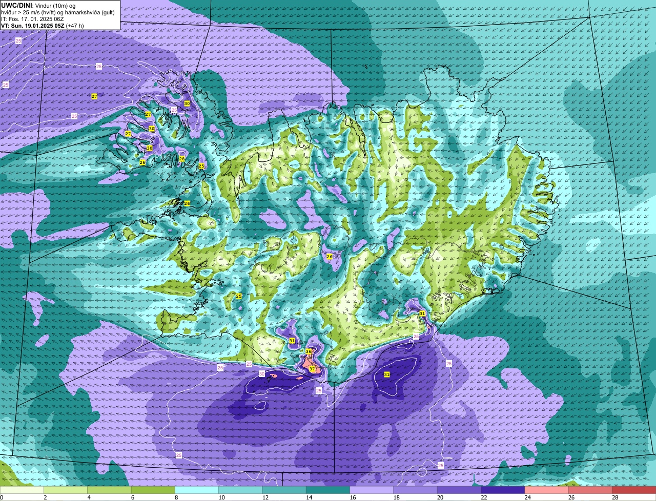Click the 26–28 m/s salmon legend swatch
This screenshot has height=501, width=656.
pyautogui.click(x=590, y=490)
